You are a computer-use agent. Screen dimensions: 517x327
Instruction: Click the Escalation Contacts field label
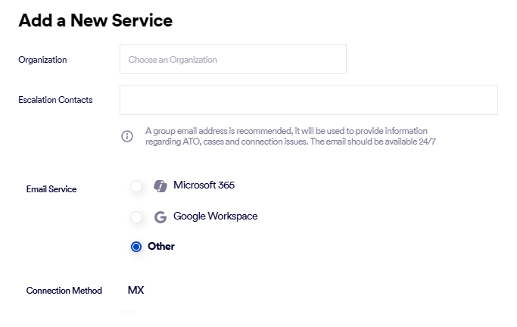55,100
